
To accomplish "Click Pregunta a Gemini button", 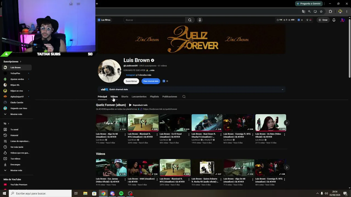I will pyautogui.click(x=308, y=4).
